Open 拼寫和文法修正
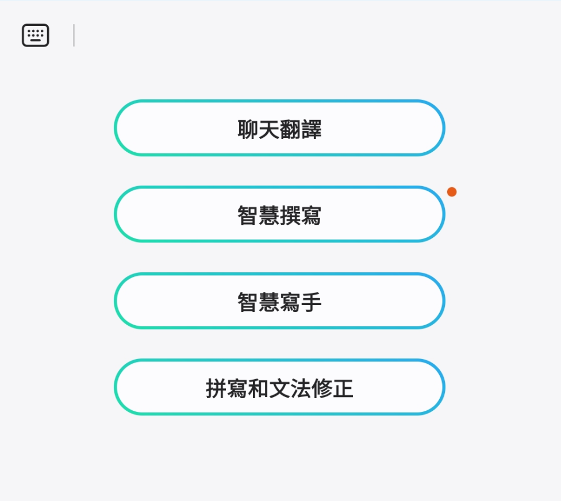This screenshot has height=501, width=561. tap(279, 387)
